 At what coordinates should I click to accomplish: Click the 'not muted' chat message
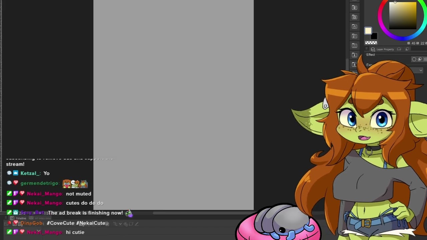click(x=78, y=194)
